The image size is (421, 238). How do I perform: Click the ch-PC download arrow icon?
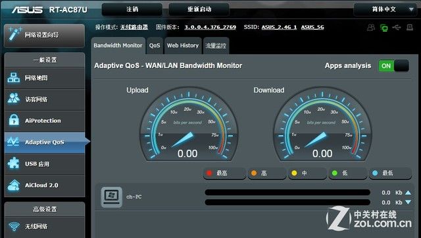[x=408, y=202]
